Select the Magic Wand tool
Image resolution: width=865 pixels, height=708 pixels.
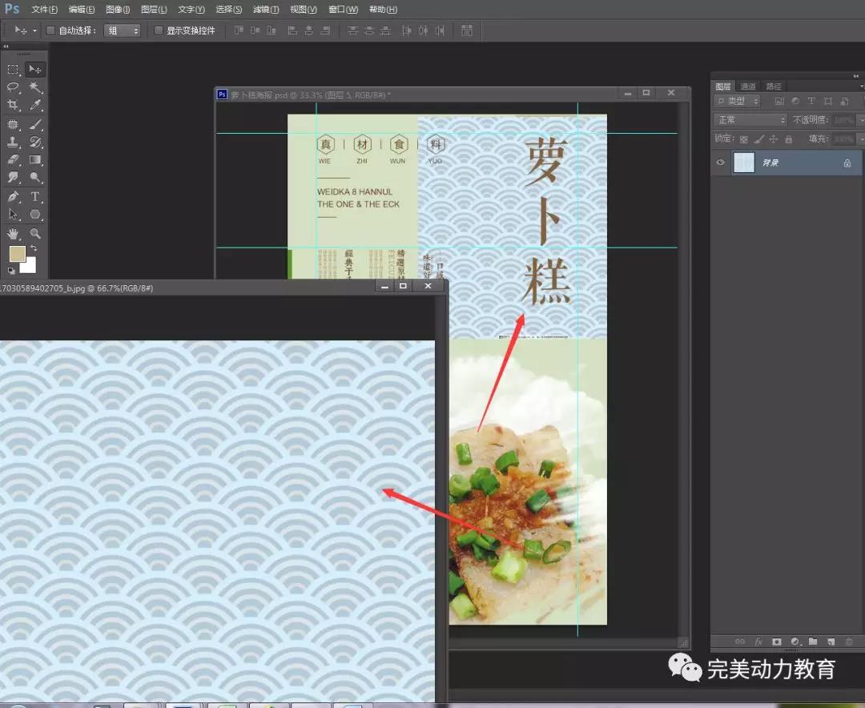(36, 87)
